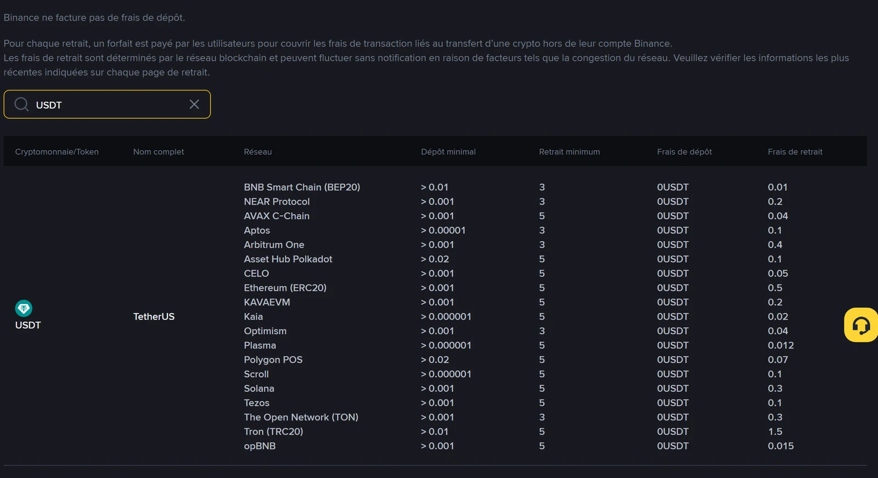Select the Optimism network entry
878x478 pixels.
pyautogui.click(x=265, y=331)
